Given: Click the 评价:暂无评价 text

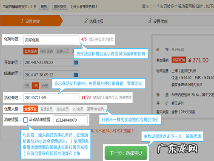Looking at the screenshot, I should click(170, 103).
